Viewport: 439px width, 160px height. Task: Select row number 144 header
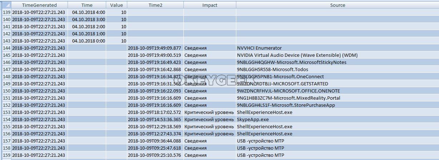[x=6, y=48]
